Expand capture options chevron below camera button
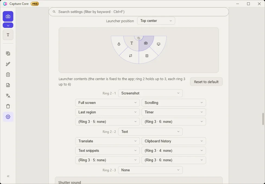This screenshot has width=265, height=184. [x=8, y=25]
